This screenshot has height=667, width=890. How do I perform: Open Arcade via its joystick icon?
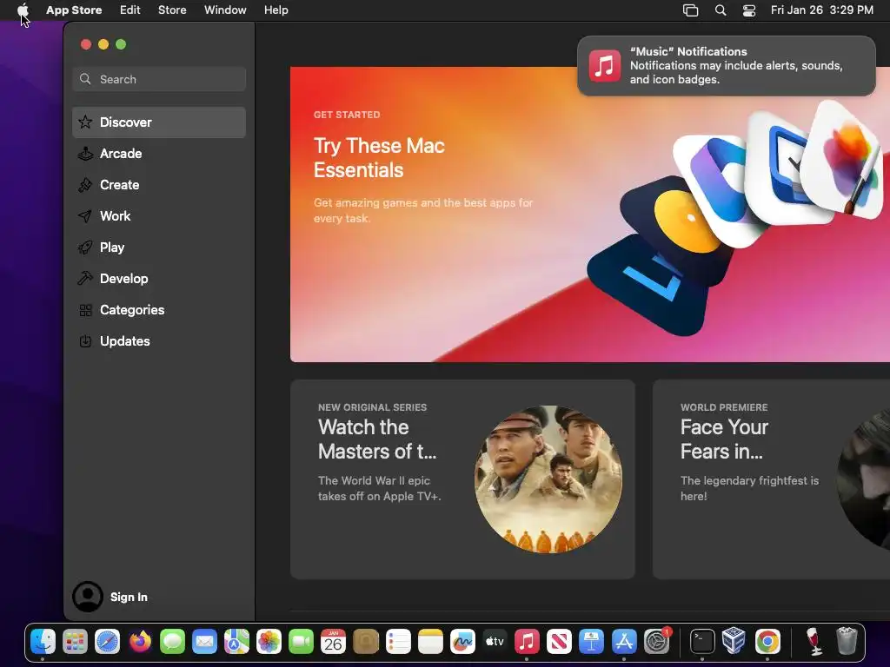pos(85,153)
